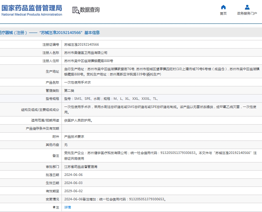The height and width of the screenshot is (212, 262).
Task: Click the home (首页) house icon
Action: 223,7
